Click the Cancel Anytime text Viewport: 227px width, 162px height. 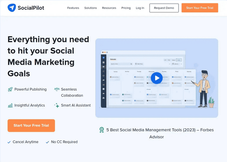point(26,142)
